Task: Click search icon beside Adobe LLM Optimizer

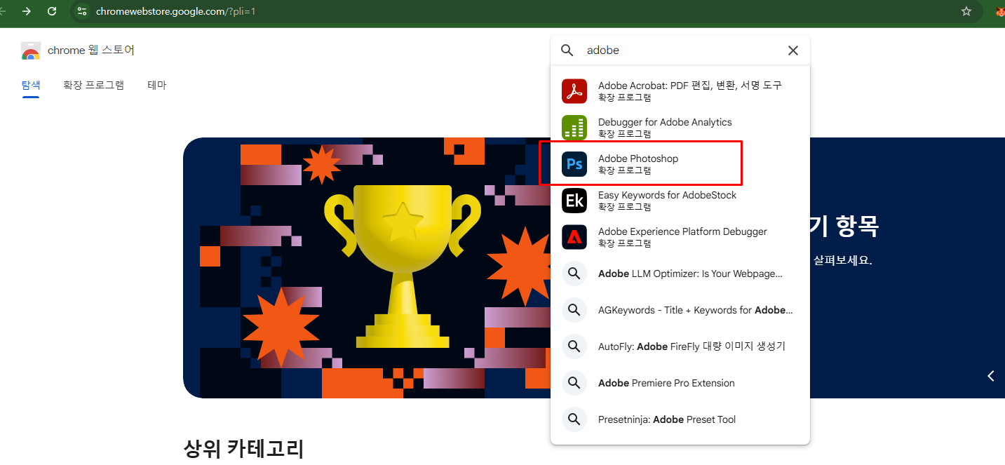Action: tap(574, 274)
